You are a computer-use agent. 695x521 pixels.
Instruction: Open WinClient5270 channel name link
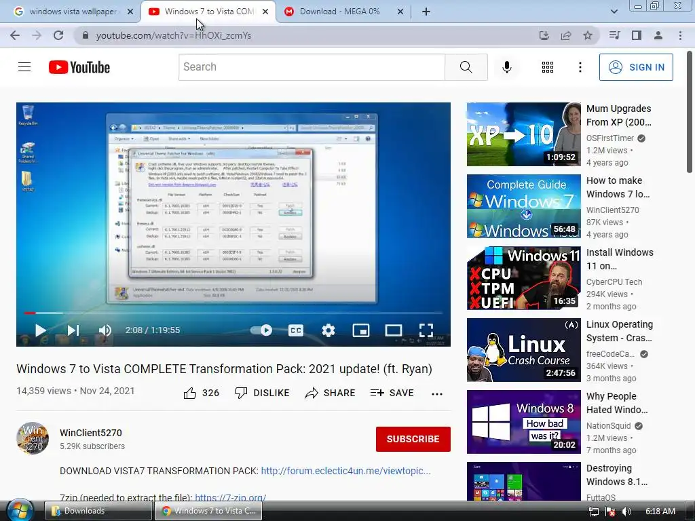click(x=91, y=433)
